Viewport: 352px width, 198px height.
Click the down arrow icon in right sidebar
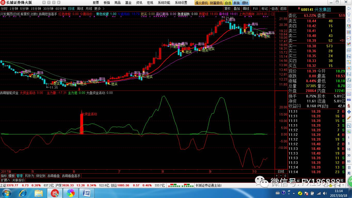point(349,20)
